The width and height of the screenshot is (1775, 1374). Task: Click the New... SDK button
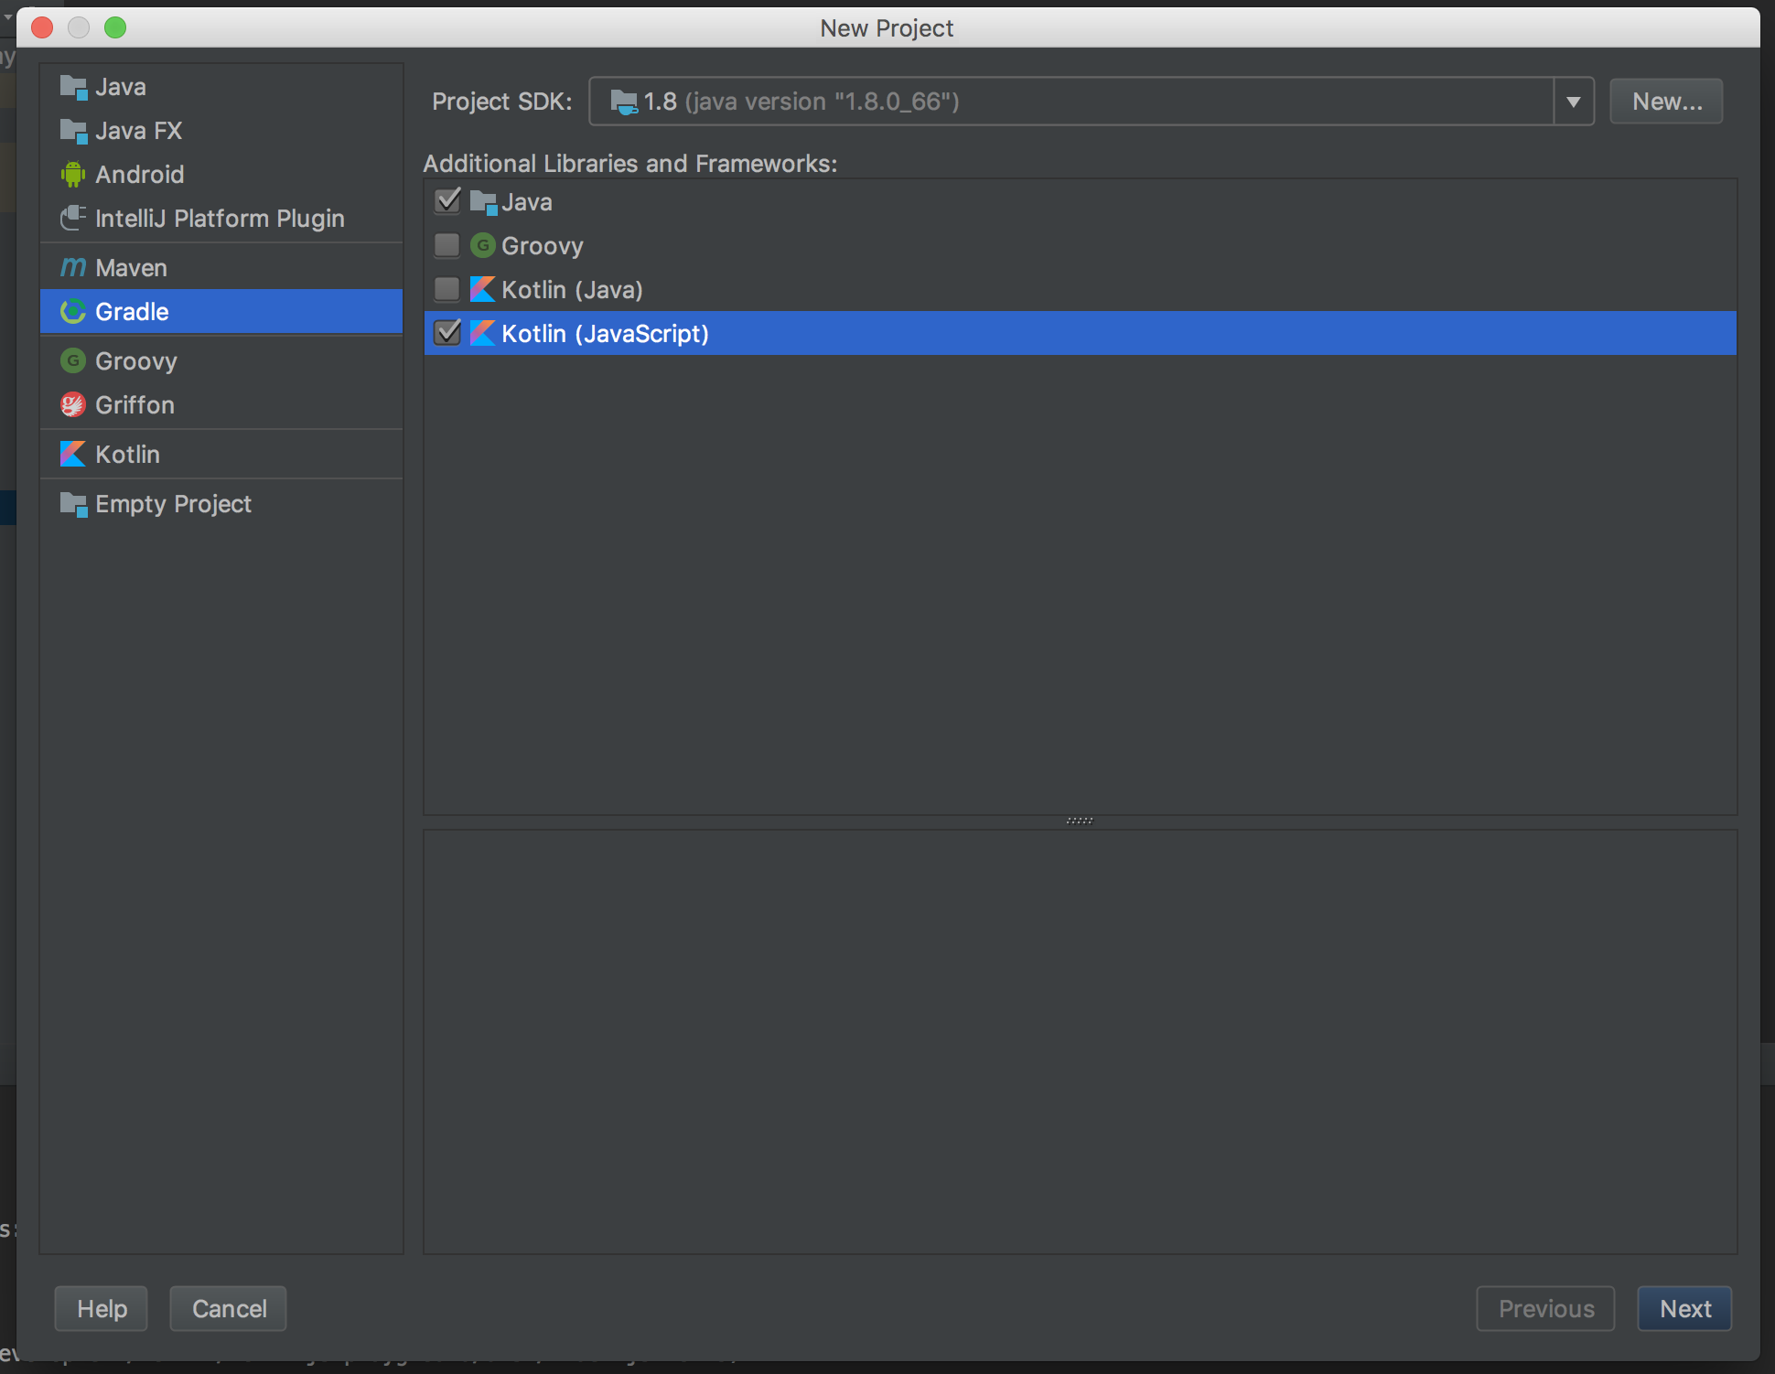tap(1665, 101)
